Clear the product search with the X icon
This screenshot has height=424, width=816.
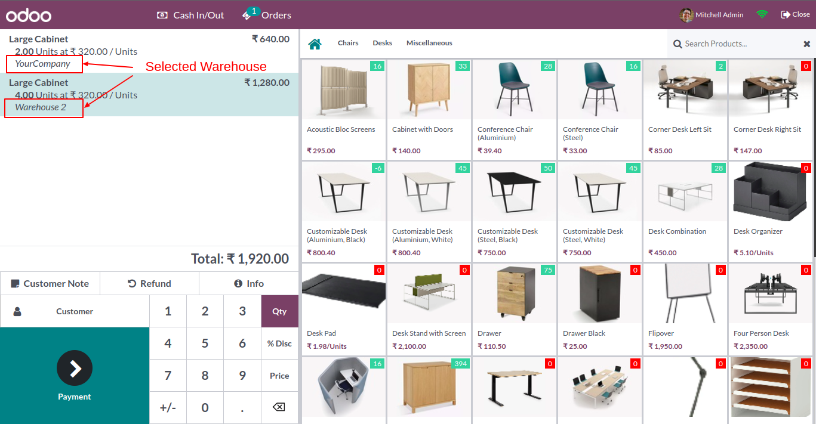tap(806, 44)
